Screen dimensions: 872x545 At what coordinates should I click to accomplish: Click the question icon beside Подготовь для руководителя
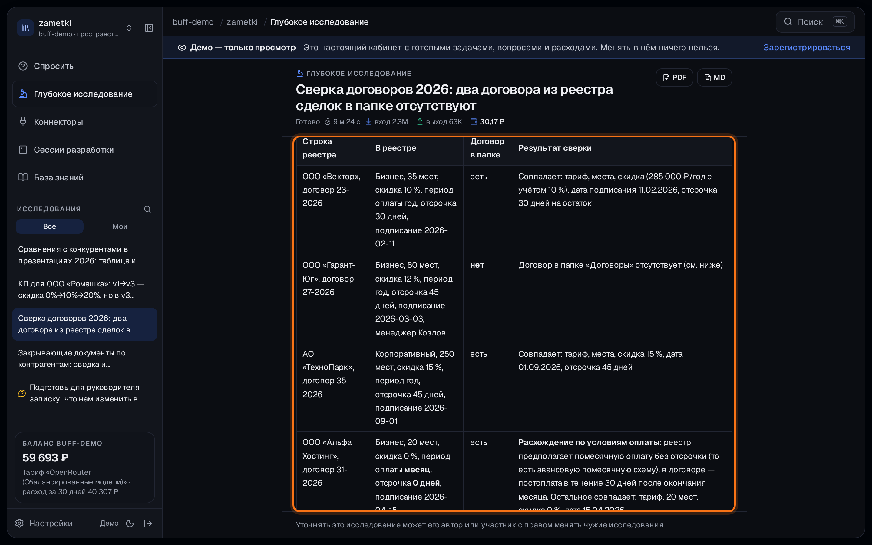click(22, 393)
